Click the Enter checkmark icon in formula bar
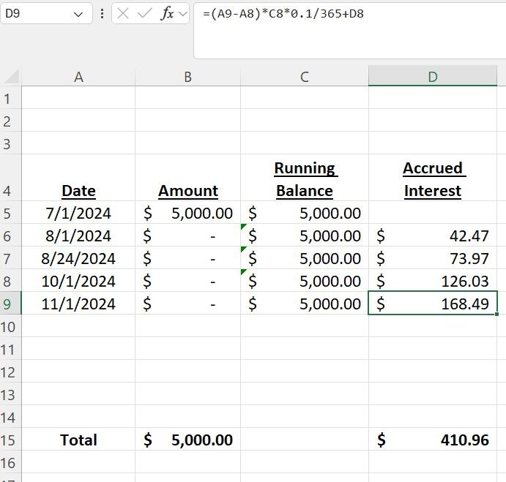Image resolution: width=506 pixels, height=482 pixels. tap(144, 14)
